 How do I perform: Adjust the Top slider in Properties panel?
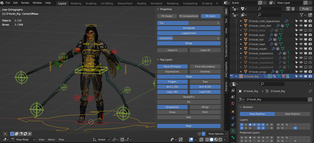tap(189, 23)
